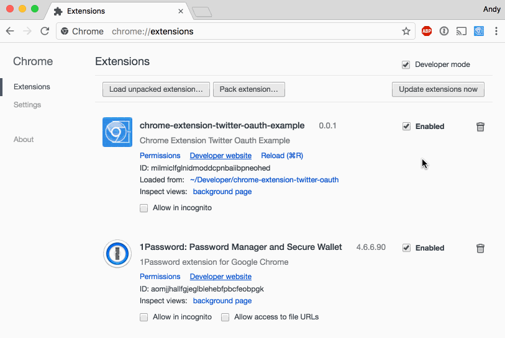The image size is (505, 338).
Task: Click the ID milmiclfglnidmoddcpnbaiibpneohed text
Action: coord(205,168)
